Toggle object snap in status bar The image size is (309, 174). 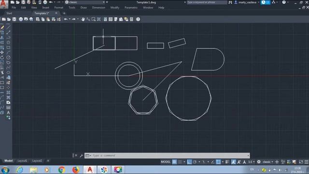click(218, 162)
